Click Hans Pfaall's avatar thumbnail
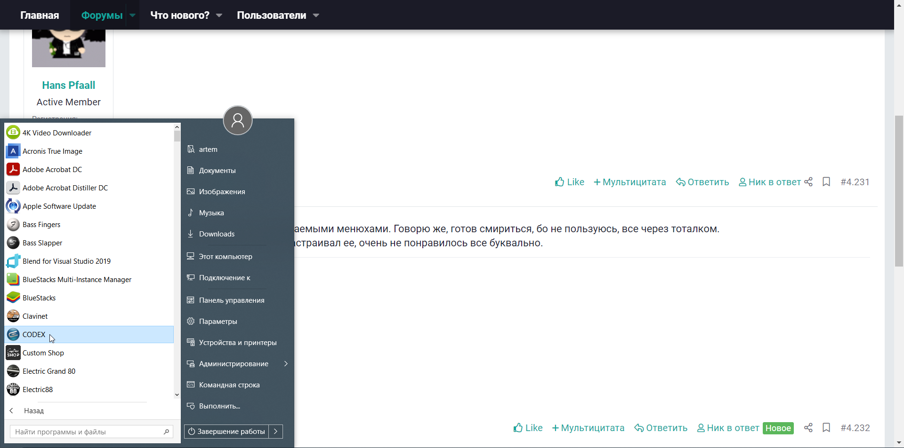Screen dimensions: 904x448 (69, 48)
